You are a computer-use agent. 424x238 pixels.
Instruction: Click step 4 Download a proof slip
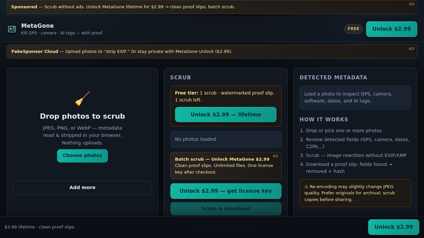point(349,167)
